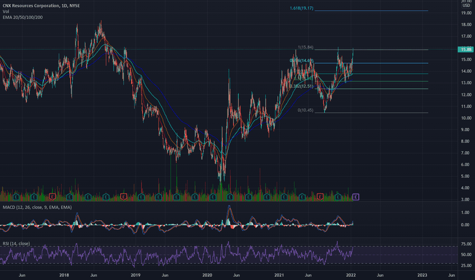Open first teal earnings marker after 2021 starts

284,197
